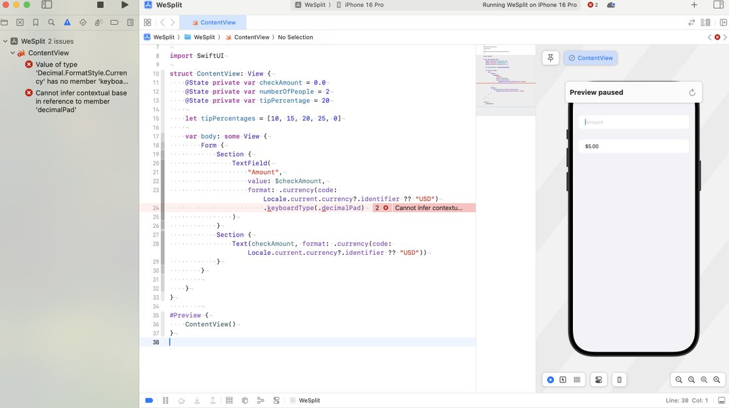Open the Running WeSplit activity status
This screenshot has height=408, width=729.
[x=529, y=5]
